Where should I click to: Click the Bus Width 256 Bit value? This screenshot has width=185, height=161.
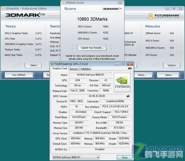119,123
